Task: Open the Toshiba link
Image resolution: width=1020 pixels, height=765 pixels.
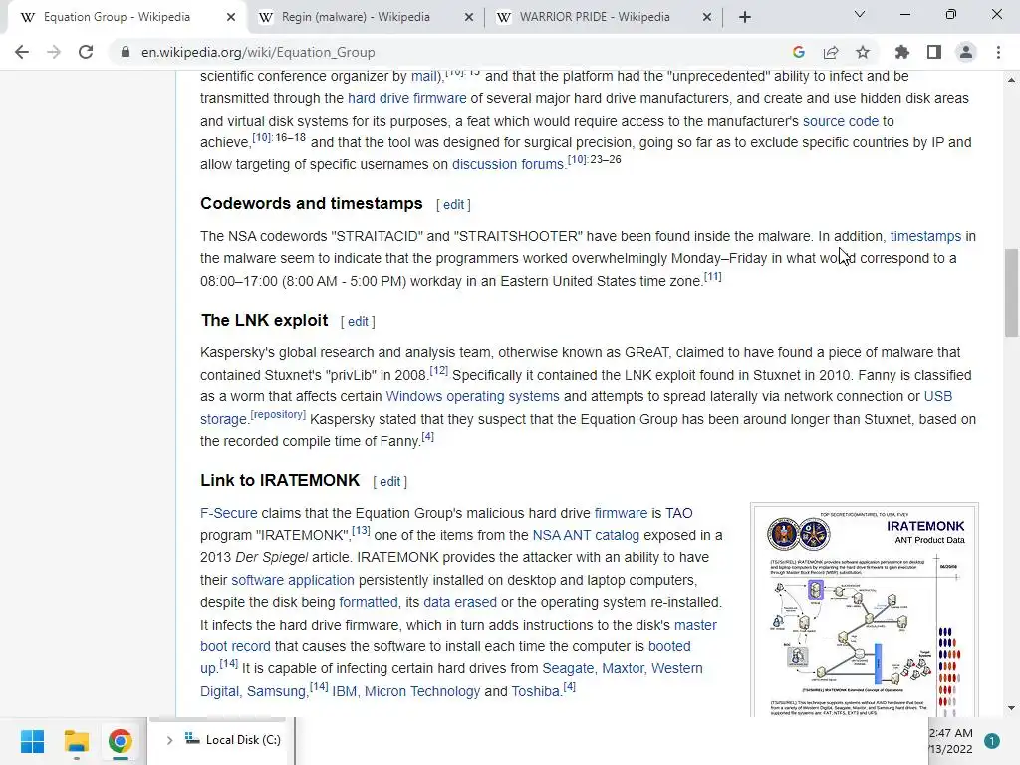Action: coord(535,692)
